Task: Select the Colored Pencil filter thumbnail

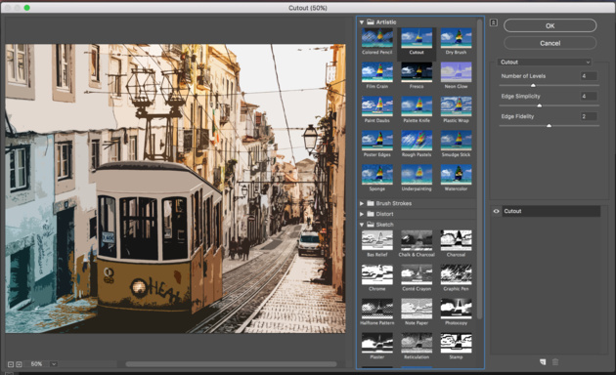Action: pyautogui.click(x=377, y=38)
